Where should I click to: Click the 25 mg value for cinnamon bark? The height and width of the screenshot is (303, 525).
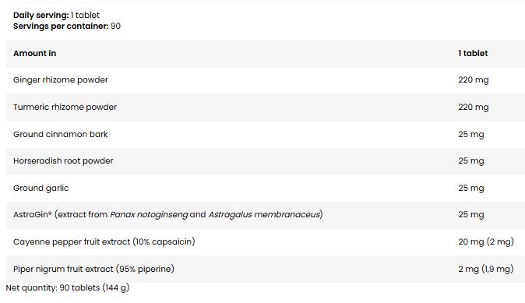click(x=471, y=134)
